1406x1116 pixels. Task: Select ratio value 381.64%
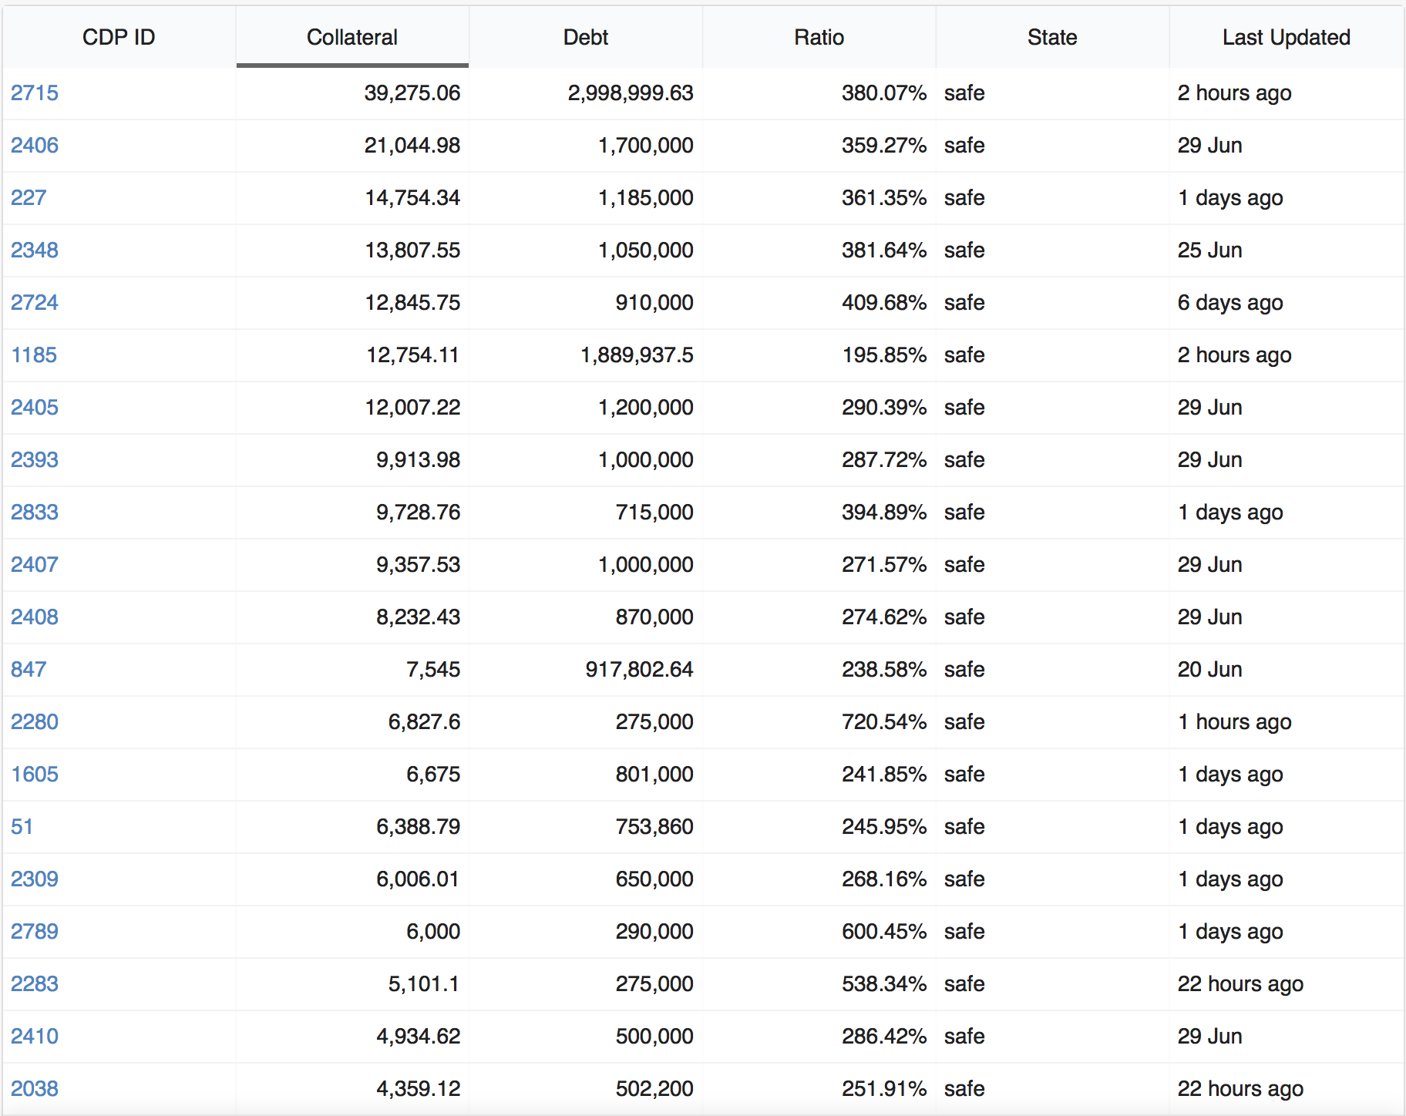[884, 250]
